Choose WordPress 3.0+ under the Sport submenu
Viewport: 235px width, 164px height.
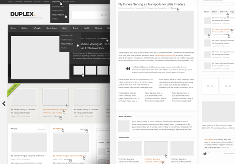pyautogui.click(x=67, y=36)
